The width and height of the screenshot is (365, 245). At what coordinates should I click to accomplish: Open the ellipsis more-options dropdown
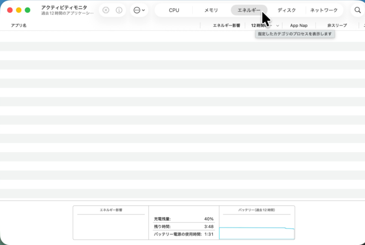(139, 10)
